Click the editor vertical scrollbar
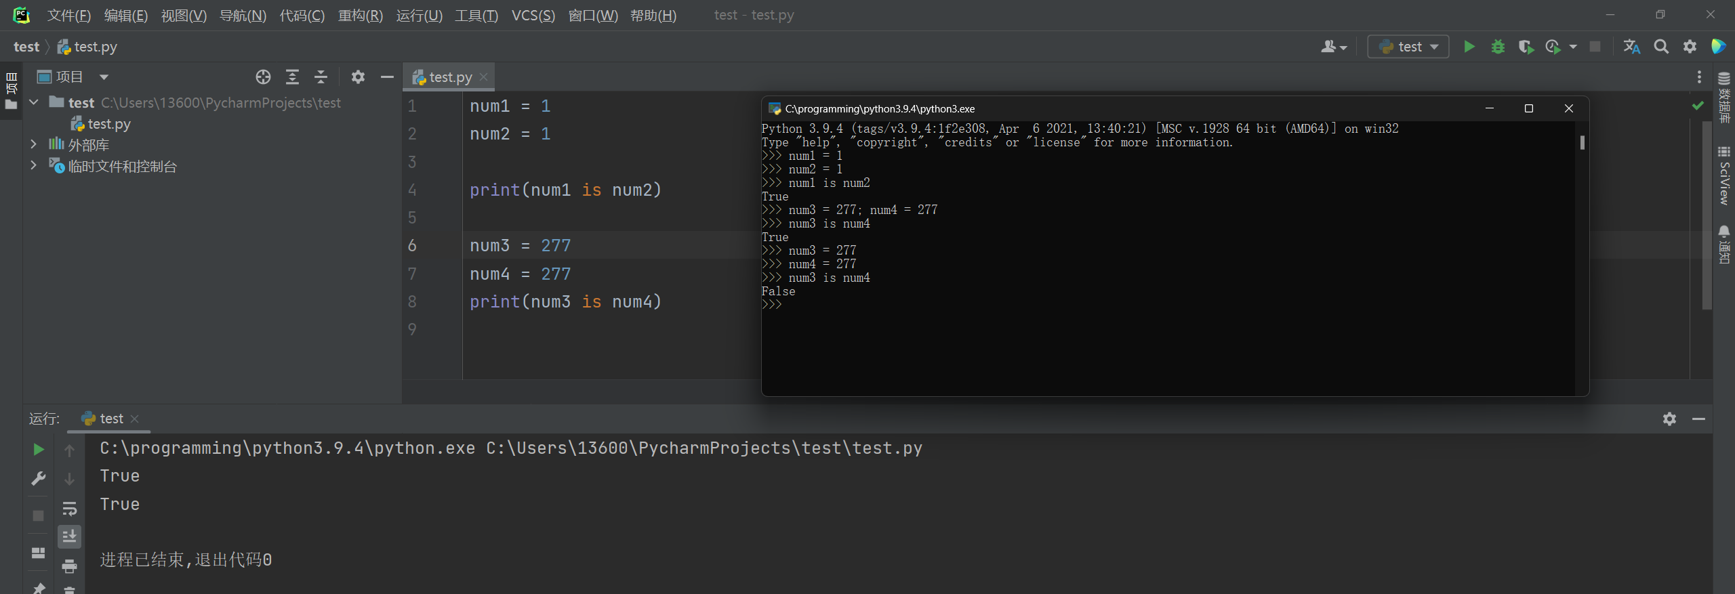Viewport: 1735px width, 594px height. (1707, 215)
